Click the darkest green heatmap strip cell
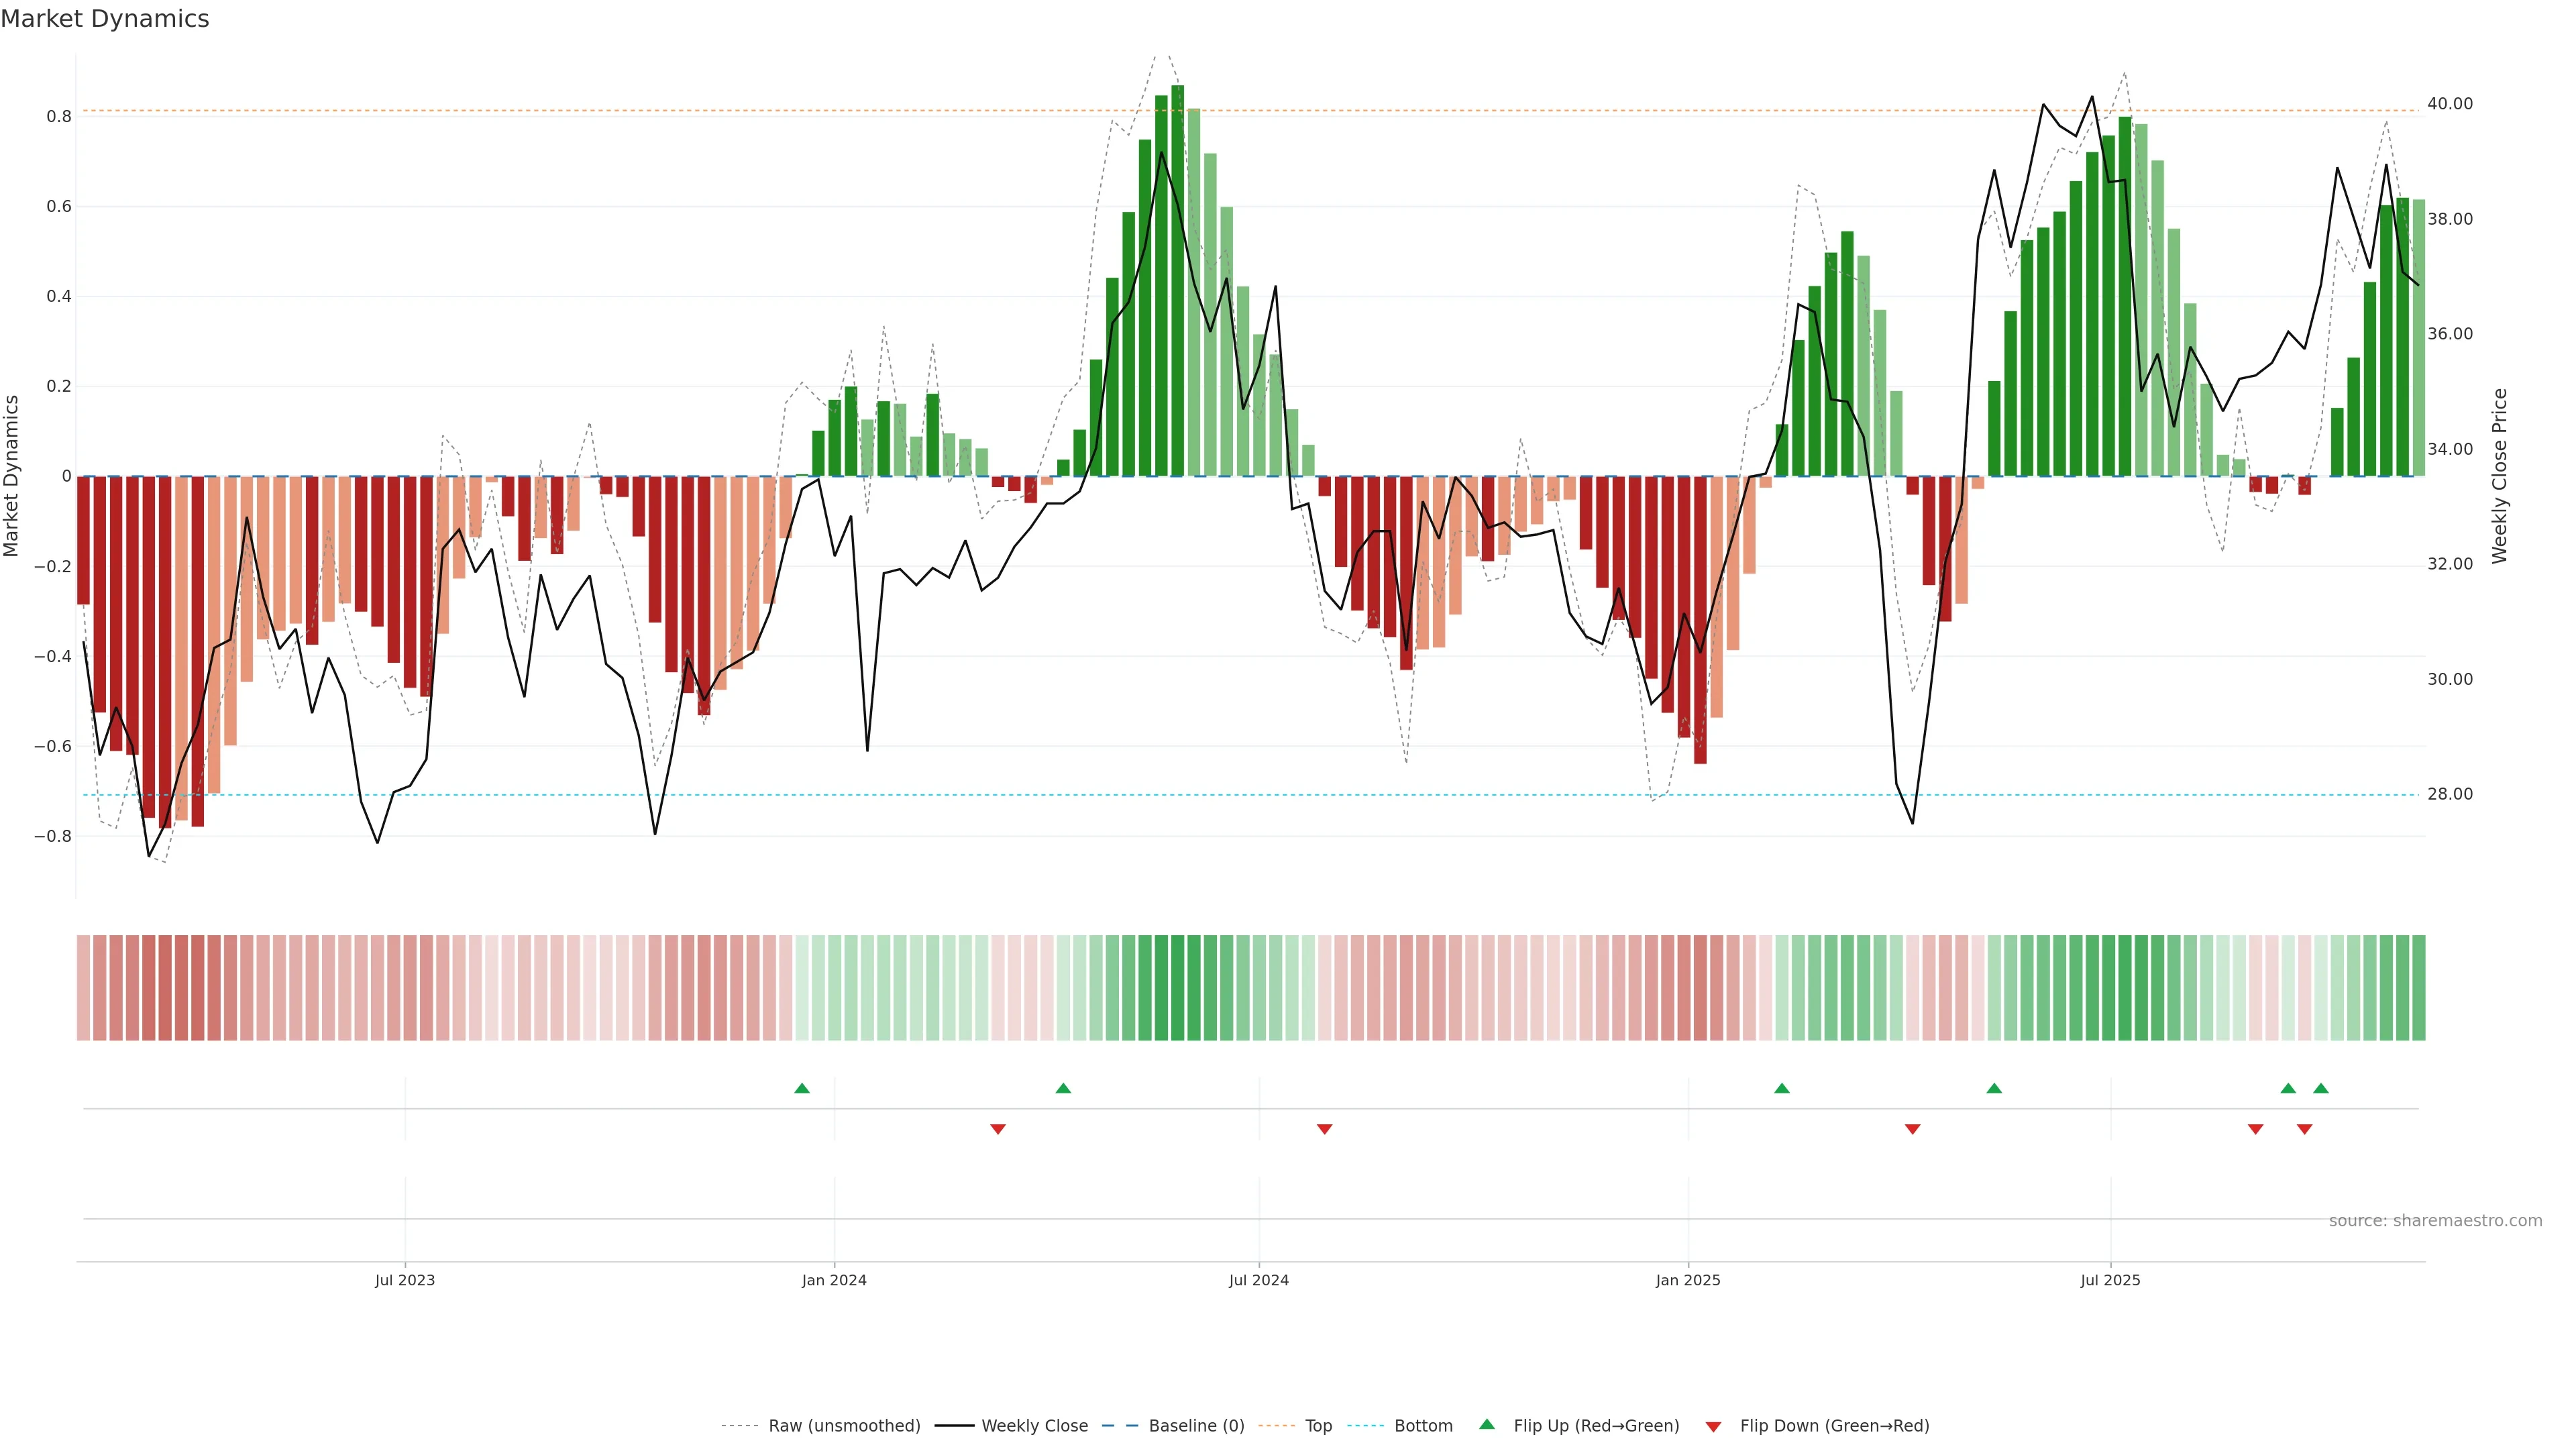This screenshot has width=2576, height=1449. (x=1177, y=988)
